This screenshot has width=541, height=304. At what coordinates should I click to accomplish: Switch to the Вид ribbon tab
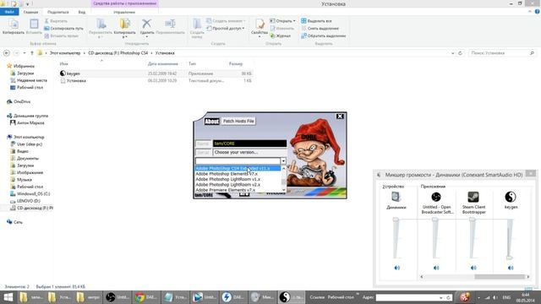82,12
